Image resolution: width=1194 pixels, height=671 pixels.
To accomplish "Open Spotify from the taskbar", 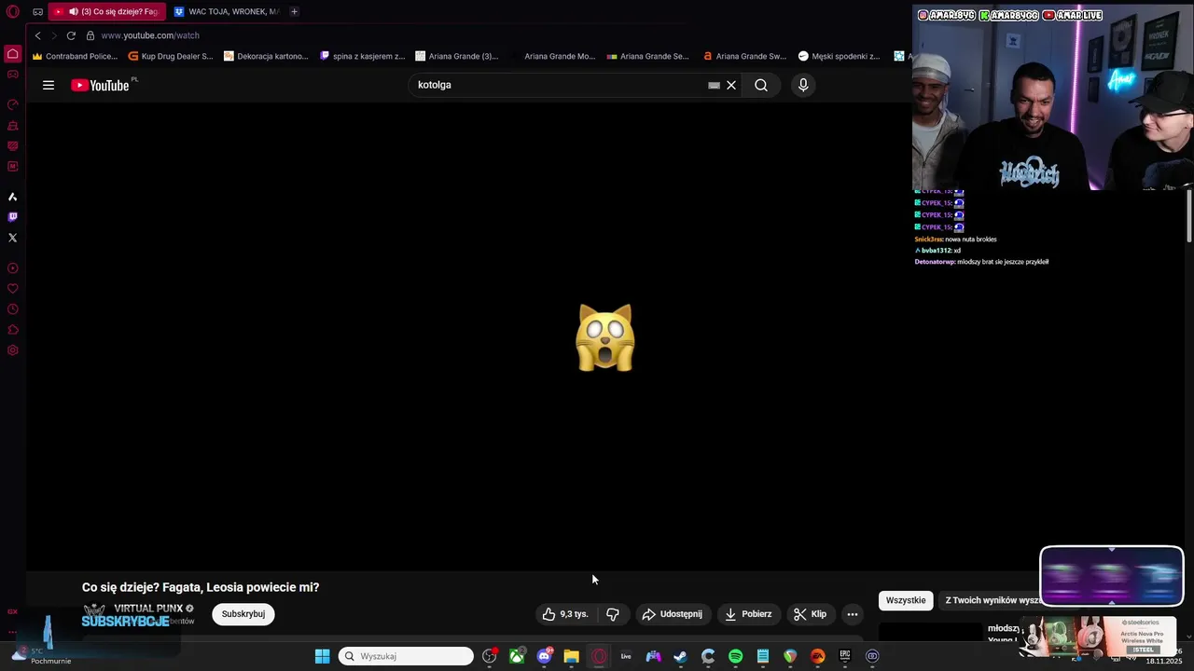I will coord(735,656).
